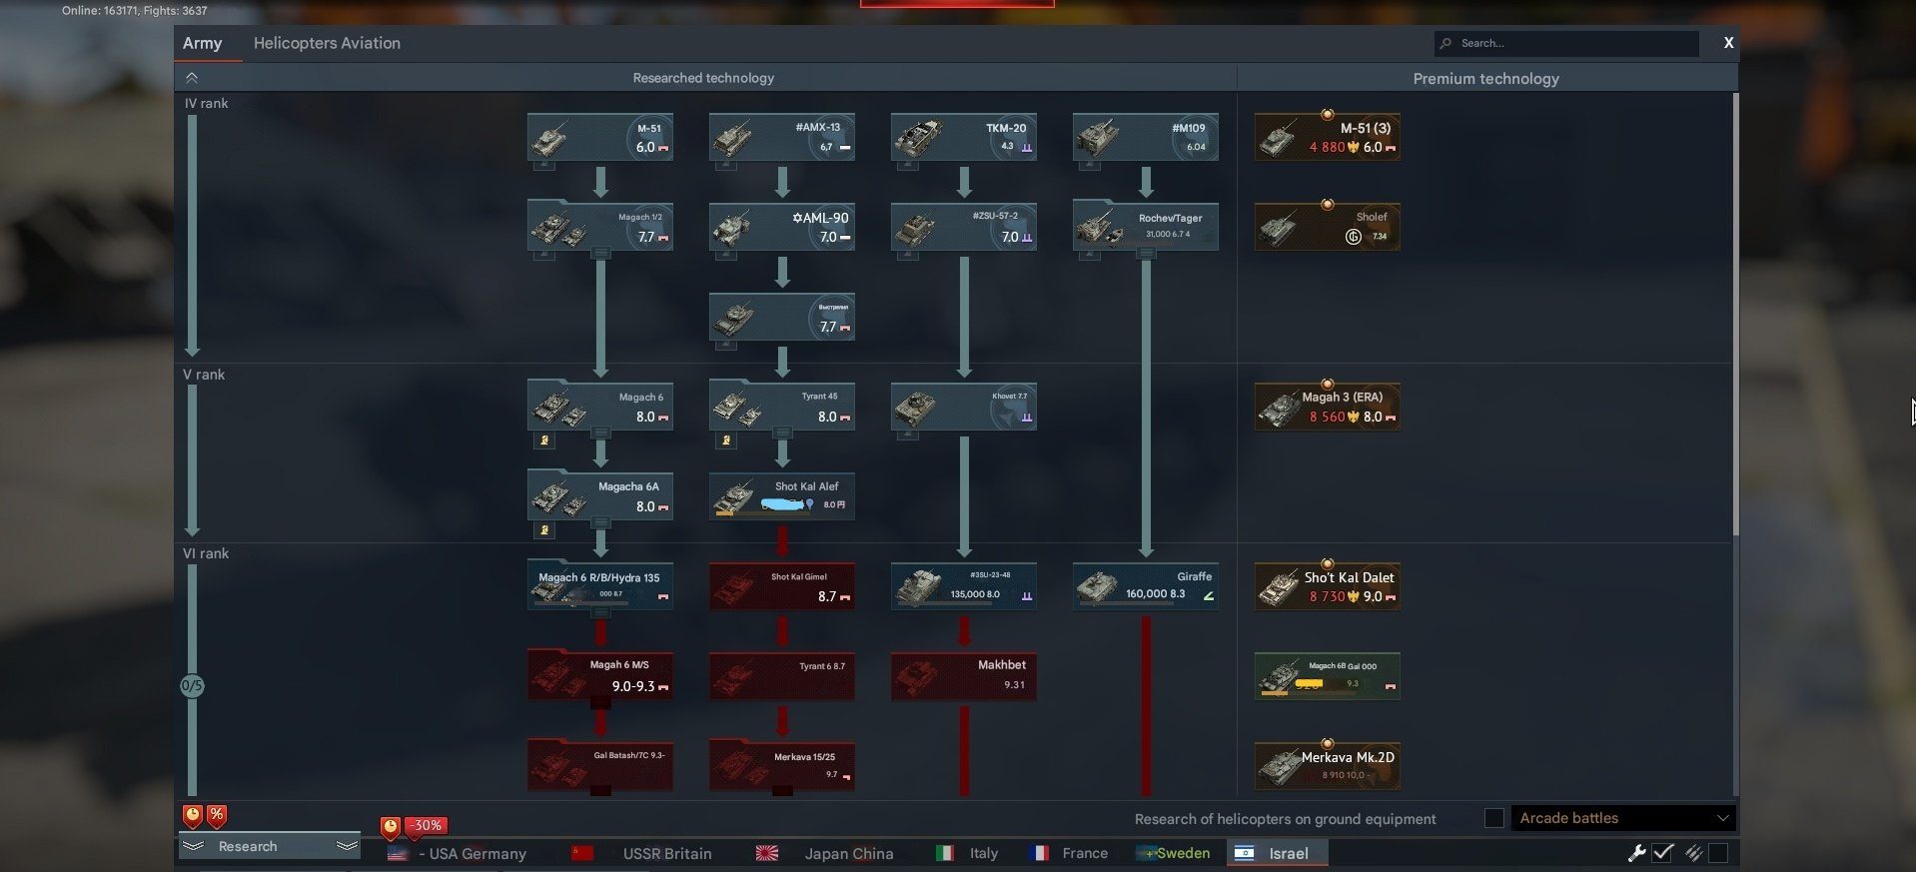Toggle the empty checkbox at bottom-right corner
Image resolution: width=1916 pixels, height=872 pixels.
pyautogui.click(x=1718, y=853)
